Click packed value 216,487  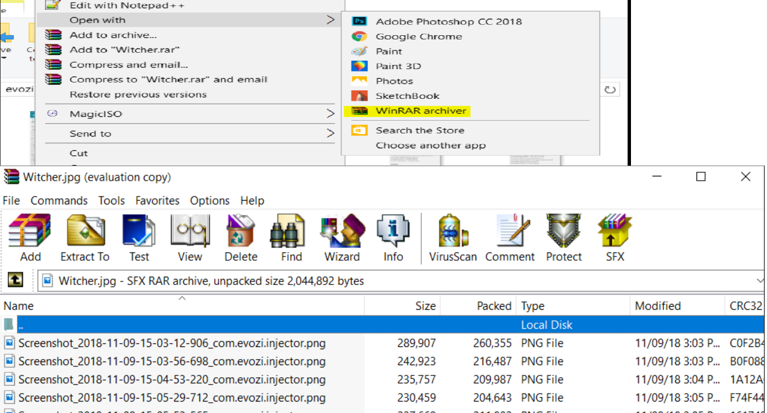[x=493, y=361]
